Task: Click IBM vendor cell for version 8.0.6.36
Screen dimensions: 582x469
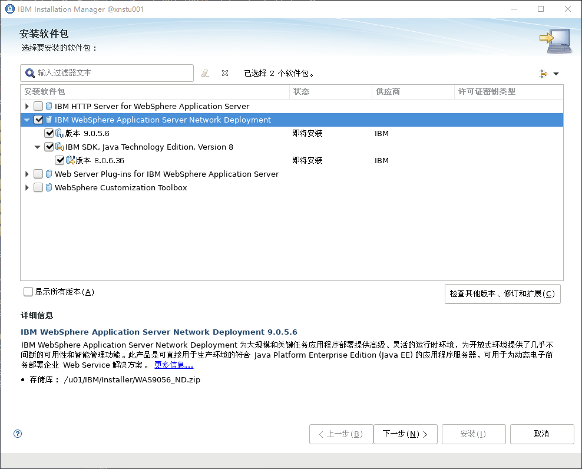Action: [382, 160]
